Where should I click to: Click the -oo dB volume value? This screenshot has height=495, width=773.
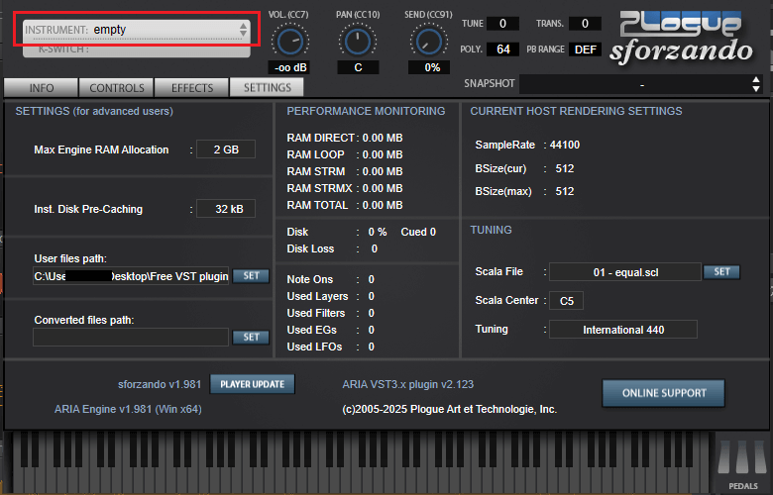(289, 67)
